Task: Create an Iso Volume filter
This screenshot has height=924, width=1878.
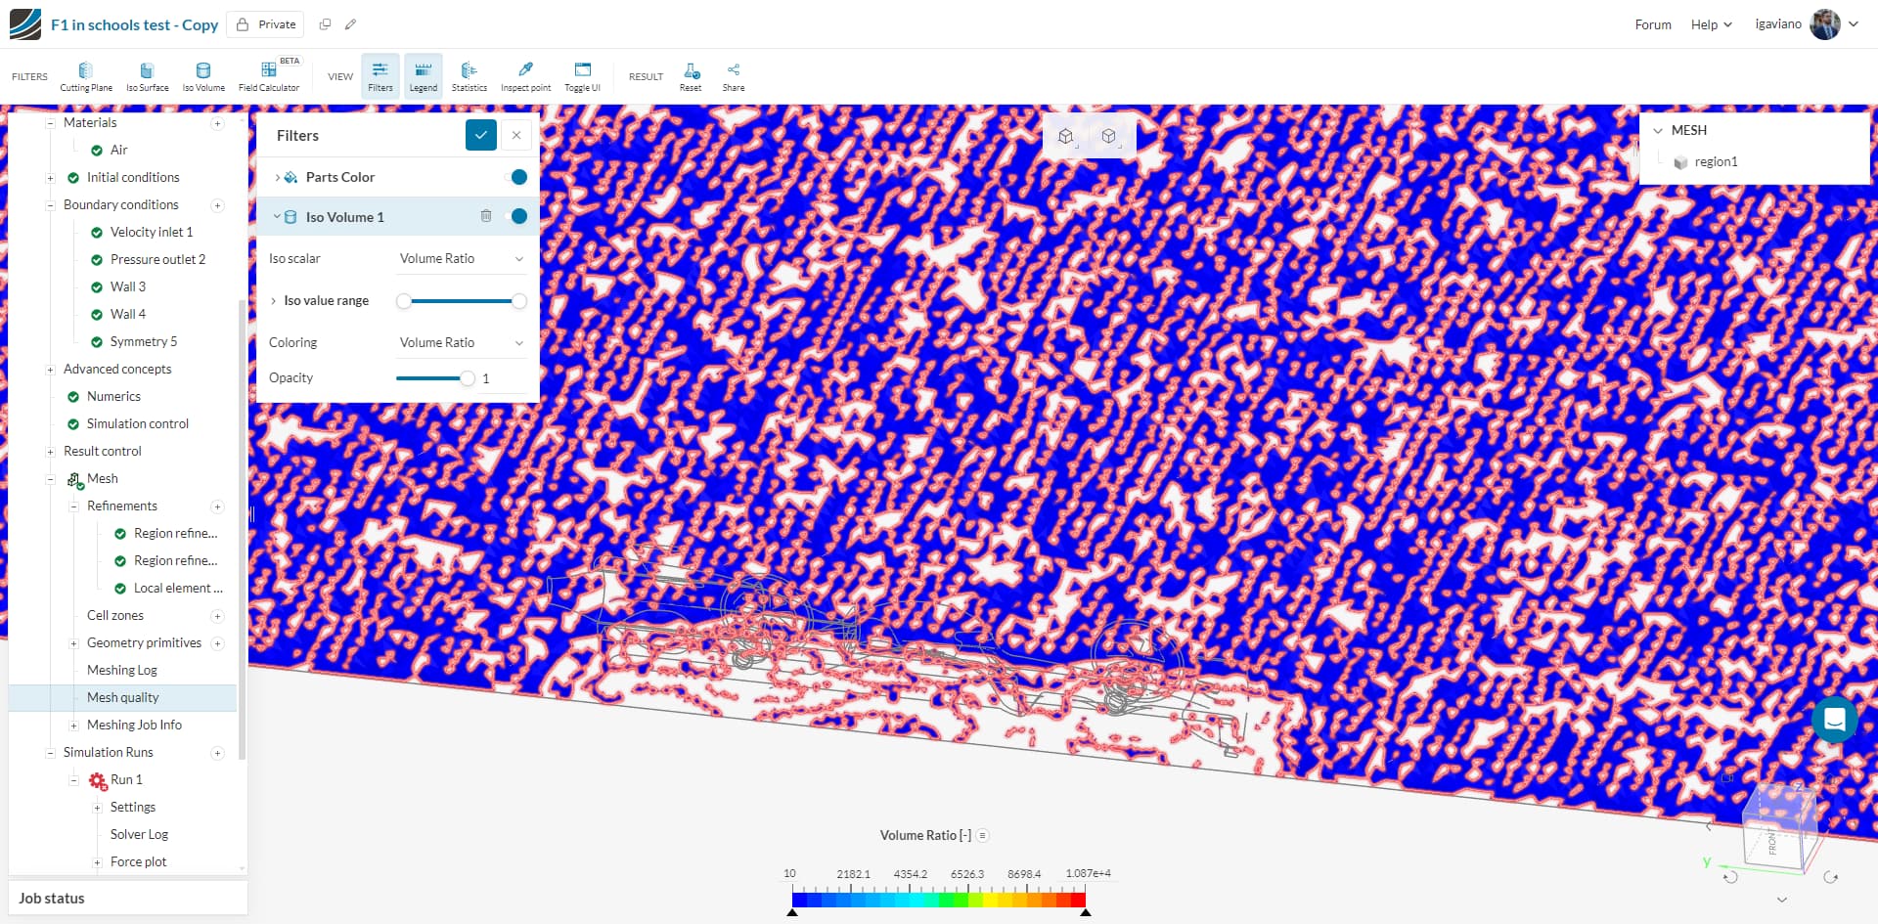Action: 202,75
